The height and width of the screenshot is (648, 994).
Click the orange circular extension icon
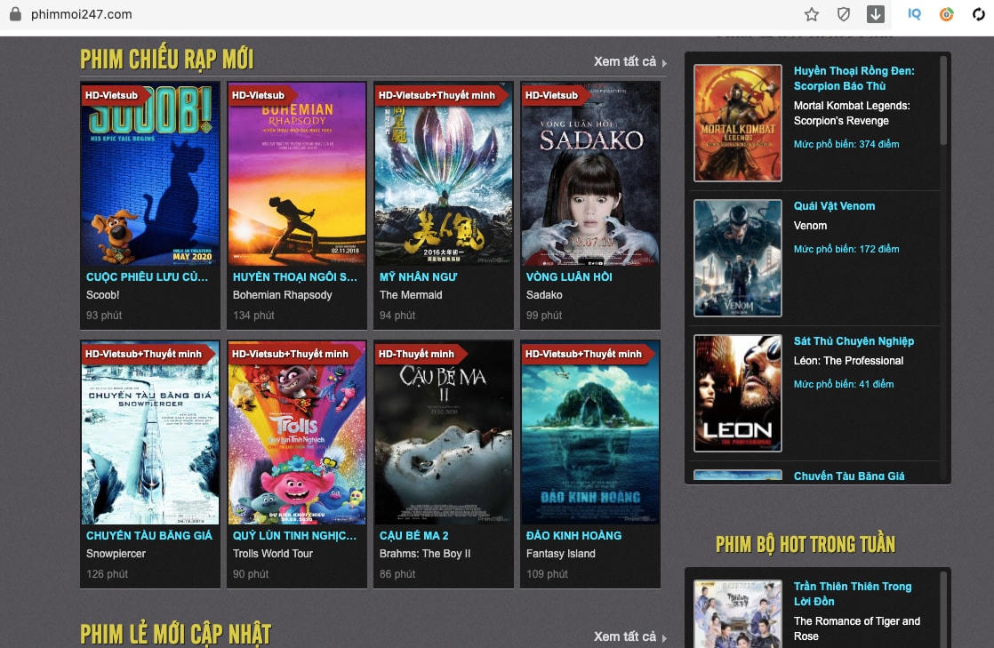pos(947,14)
